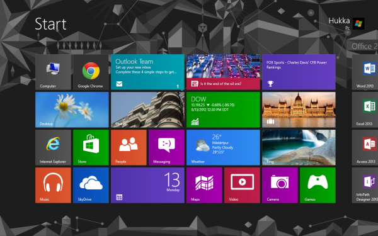Open the Messaging tile

click(166, 147)
